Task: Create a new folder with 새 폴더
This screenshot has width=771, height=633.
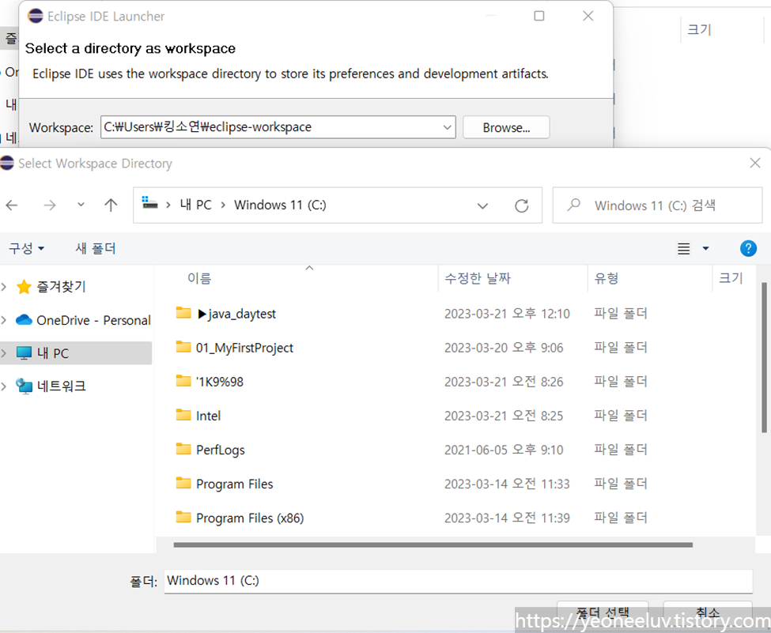Action: [96, 248]
